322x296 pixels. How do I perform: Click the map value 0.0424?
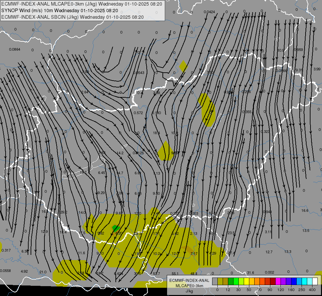[x=209, y=12]
